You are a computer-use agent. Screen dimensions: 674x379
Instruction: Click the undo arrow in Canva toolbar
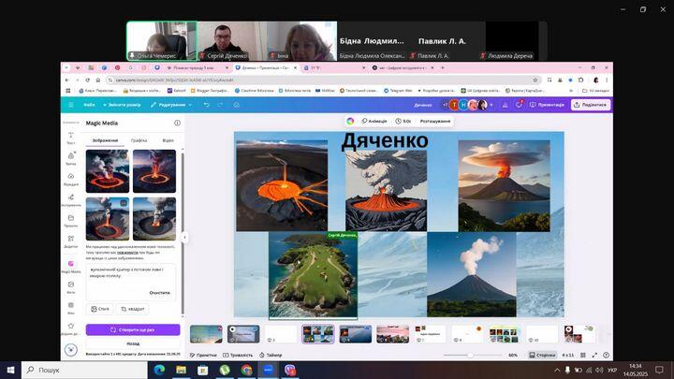[x=207, y=105]
